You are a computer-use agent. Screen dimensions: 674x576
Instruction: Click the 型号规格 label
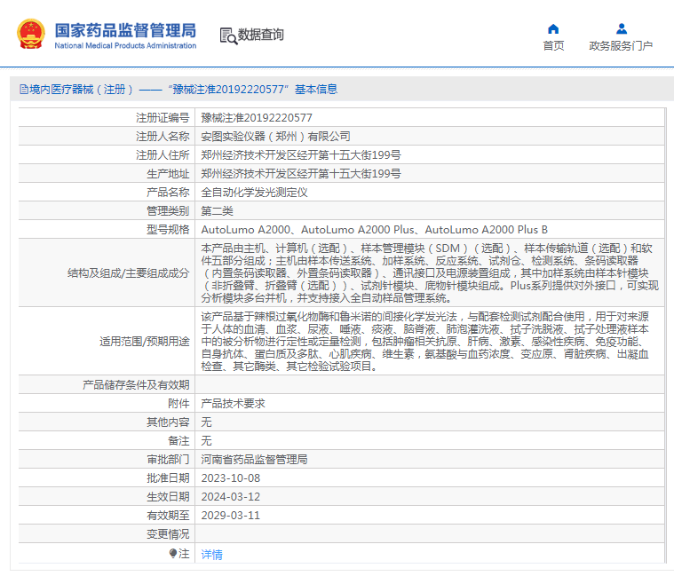pyautogui.click(x=168, y=229)
